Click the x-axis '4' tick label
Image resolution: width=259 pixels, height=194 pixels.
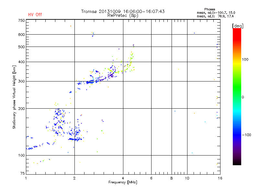point(123,178)
